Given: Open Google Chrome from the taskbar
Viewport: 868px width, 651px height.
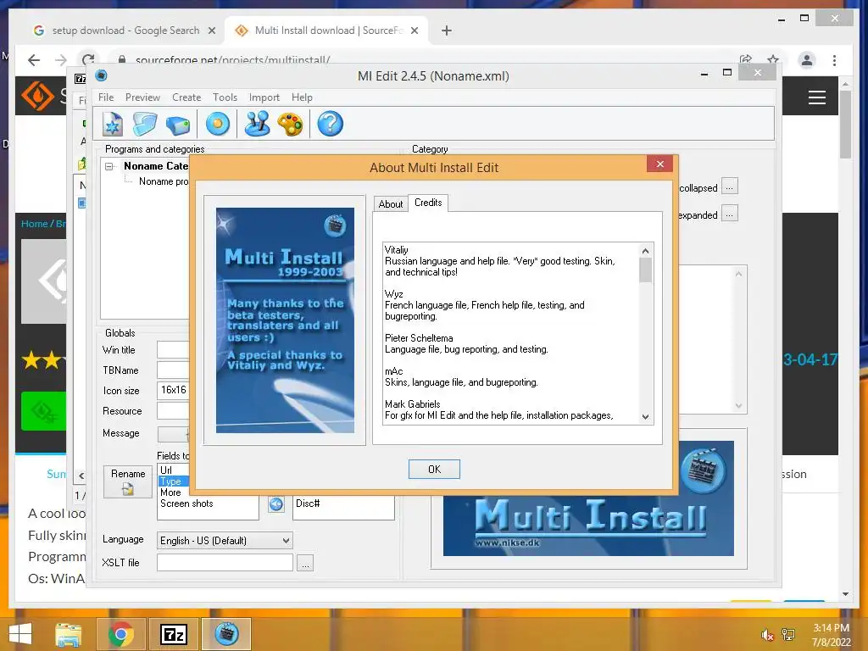Looking at the screenshot, I should 120,634.
